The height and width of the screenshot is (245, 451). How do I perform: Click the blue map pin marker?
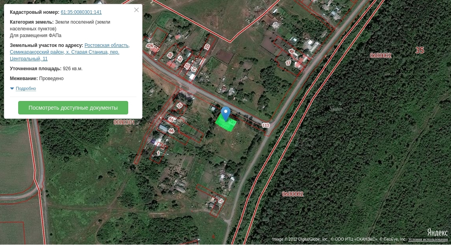click(x=225, y=113)
